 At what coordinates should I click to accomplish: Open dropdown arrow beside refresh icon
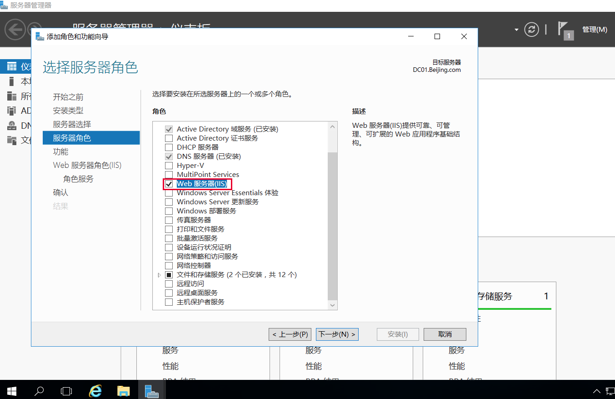tap(516, 30)
